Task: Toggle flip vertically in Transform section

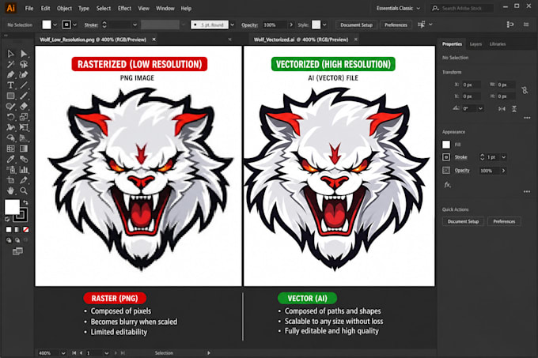Action: pos(514,108)
